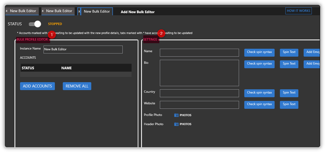Click the Header Photo camera icon

tap(176, 124)
